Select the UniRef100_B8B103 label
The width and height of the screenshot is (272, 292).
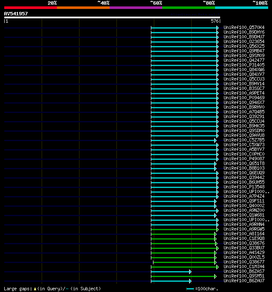(x=244, y=168)
